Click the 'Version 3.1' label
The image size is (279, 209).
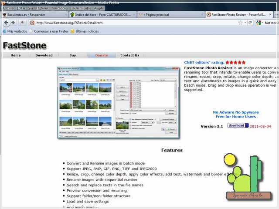click(x=212, y=126)
